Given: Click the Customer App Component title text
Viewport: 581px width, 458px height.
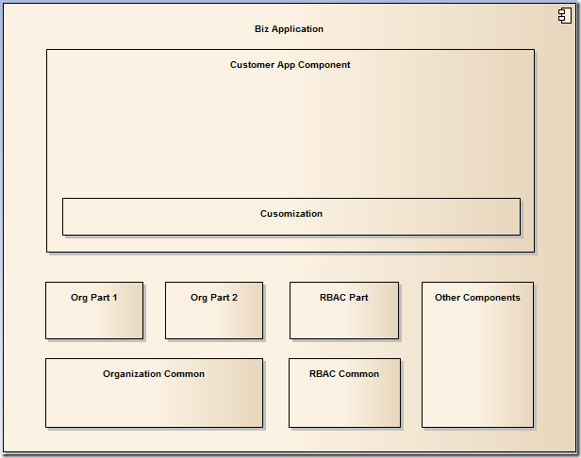Looking at the screenshot, I should (290, 65).
